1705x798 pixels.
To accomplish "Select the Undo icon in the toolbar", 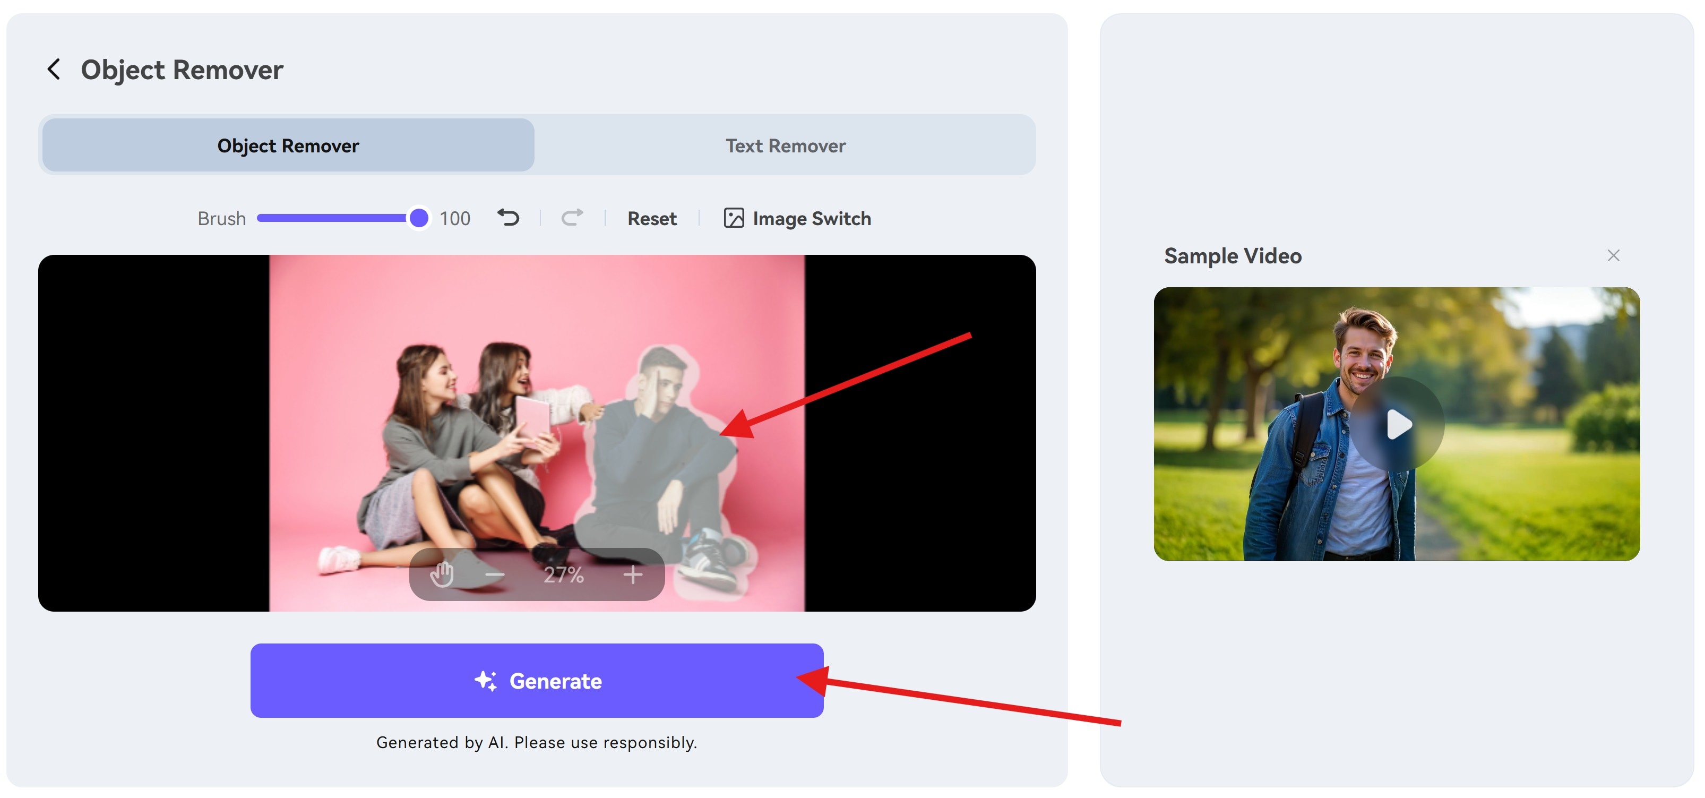I will click(509, 218).
